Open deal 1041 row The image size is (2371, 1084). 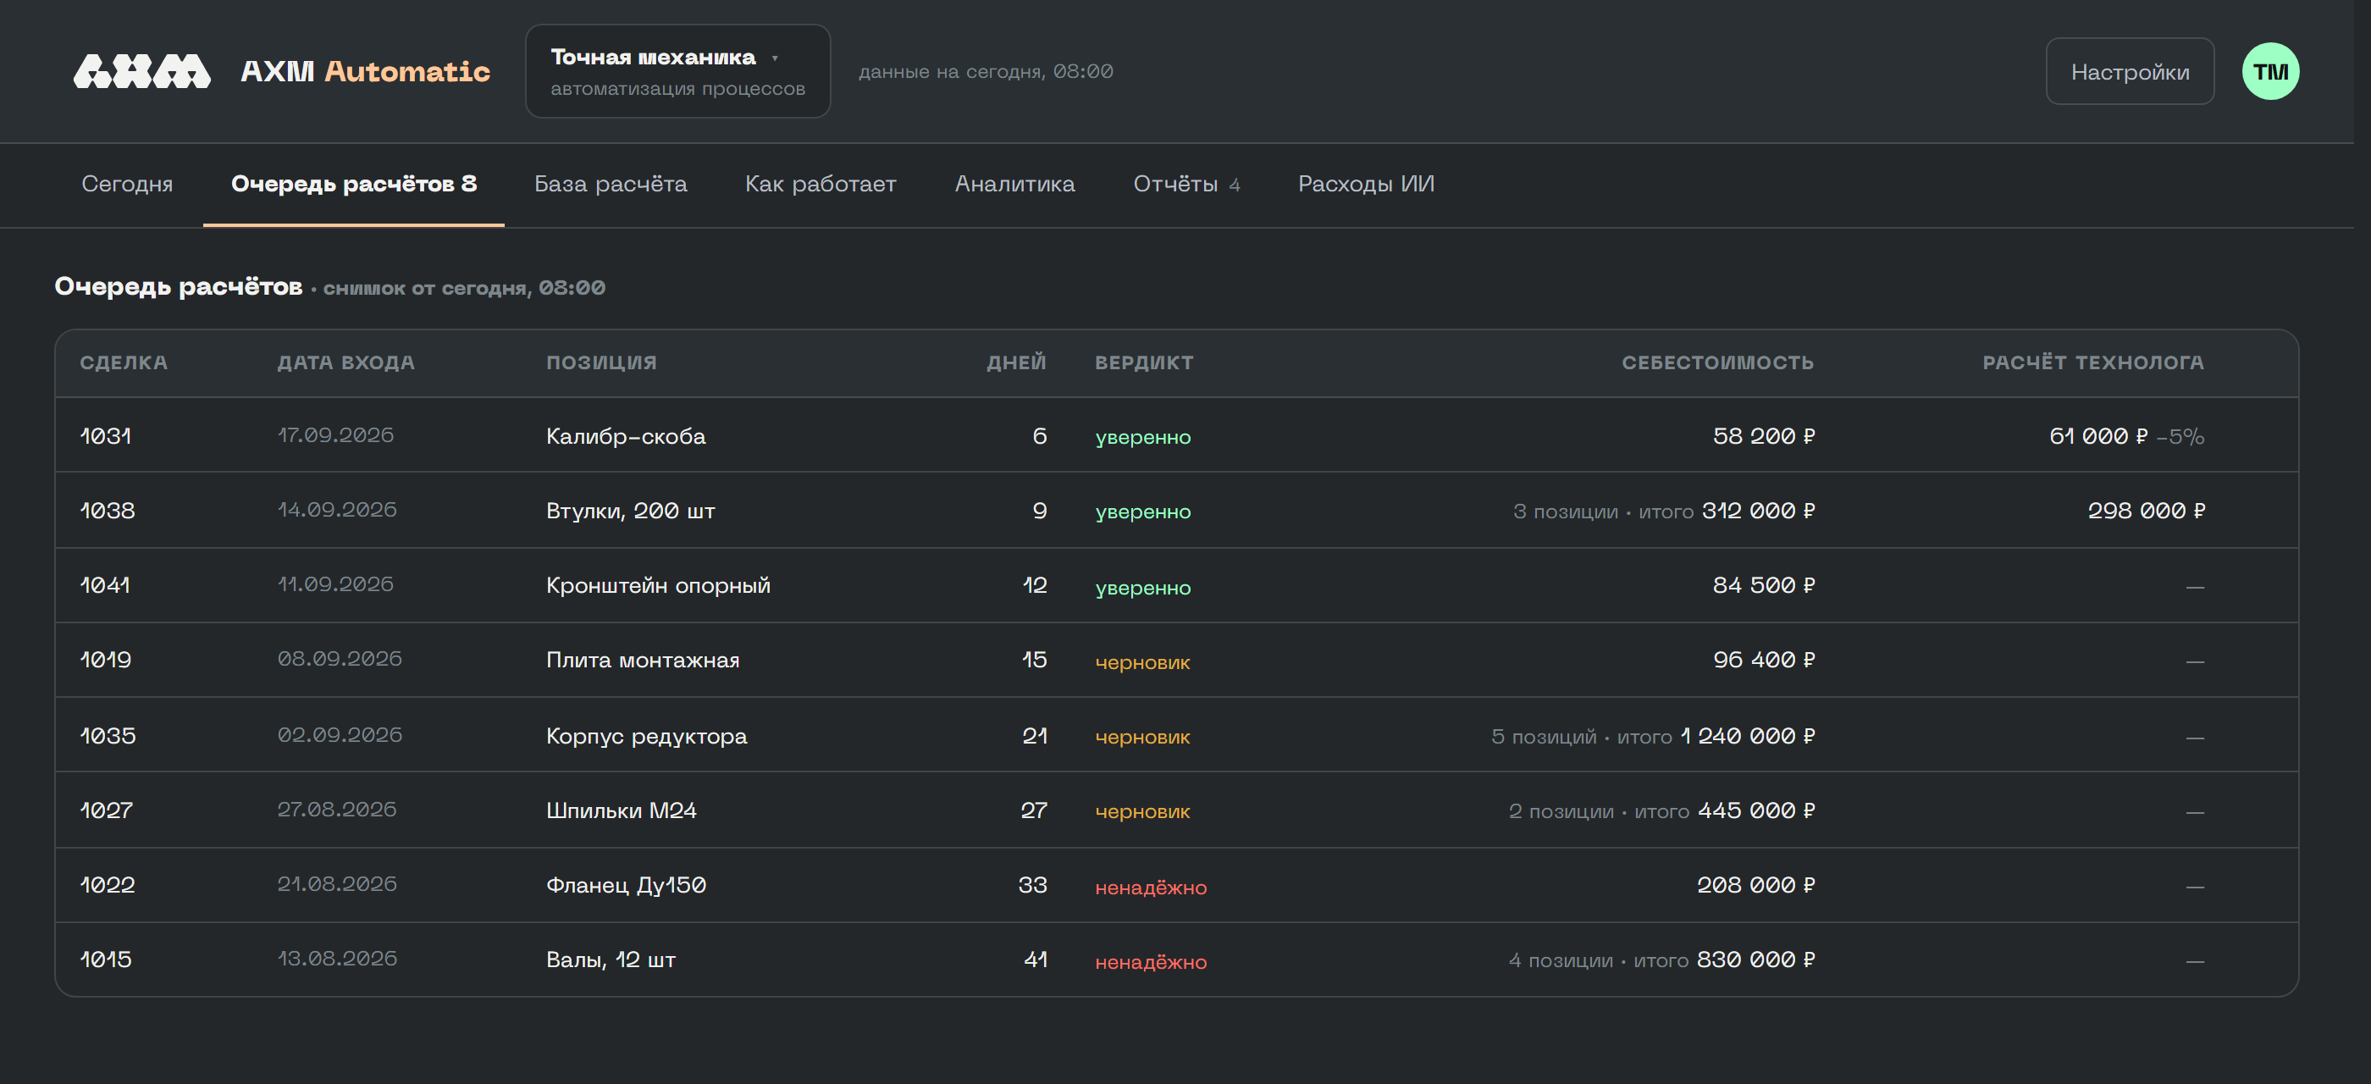[x=1176, y=585]
